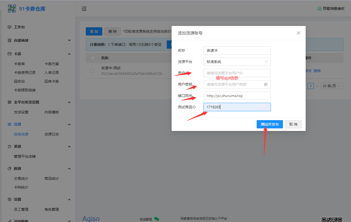This screenshot has height=222, width=351.
Task: Click the 91卡券仓库 logo icon
Action: [x=12, y=8]
